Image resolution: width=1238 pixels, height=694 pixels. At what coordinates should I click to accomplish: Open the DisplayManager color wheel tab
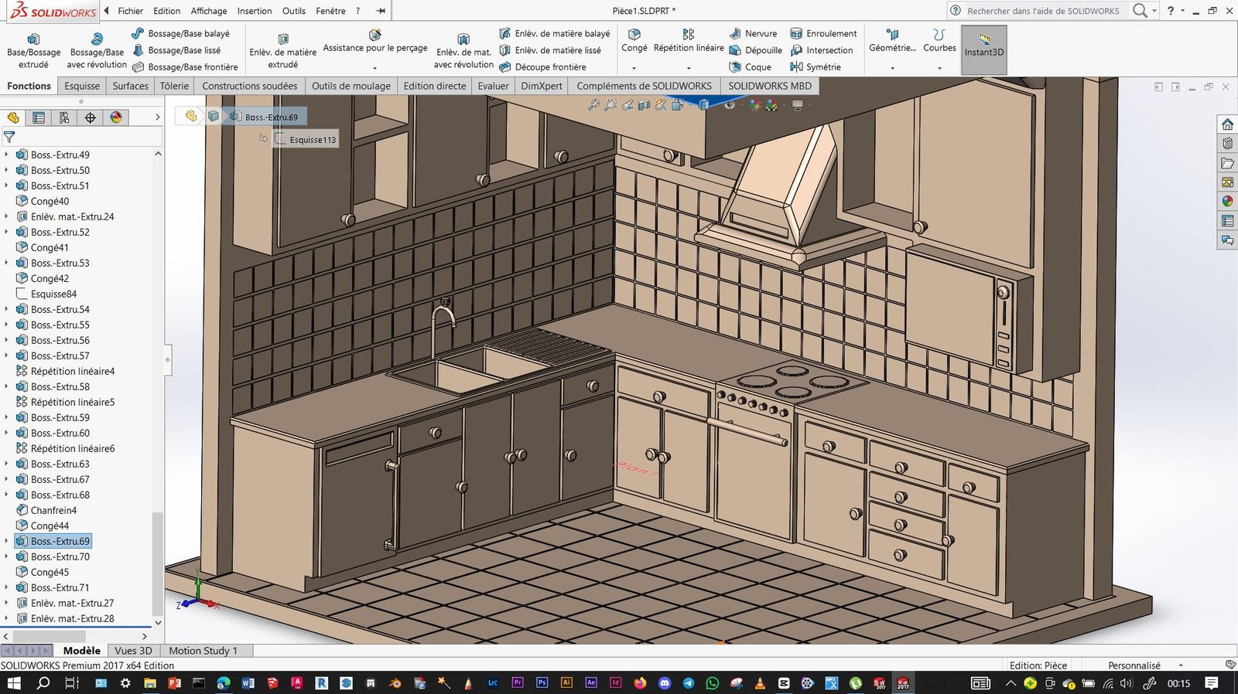click(x=116, y=117)
